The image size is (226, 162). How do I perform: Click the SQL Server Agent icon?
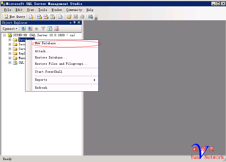[15, 62]
